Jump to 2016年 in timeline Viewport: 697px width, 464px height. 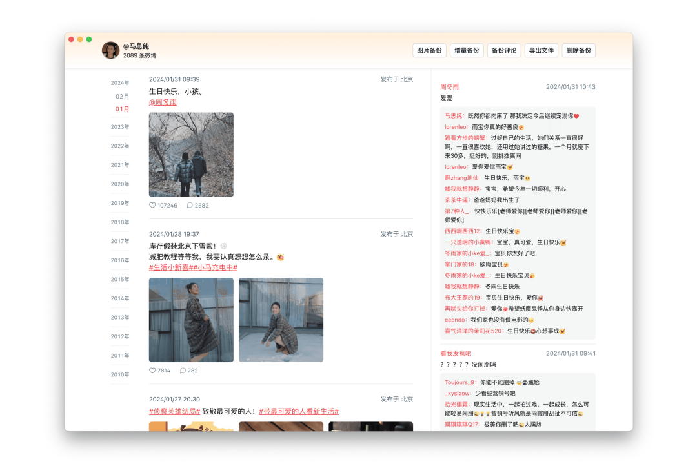tap(120, 260)
